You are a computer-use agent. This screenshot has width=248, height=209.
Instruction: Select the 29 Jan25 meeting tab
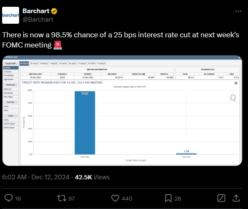pos(34,64)
